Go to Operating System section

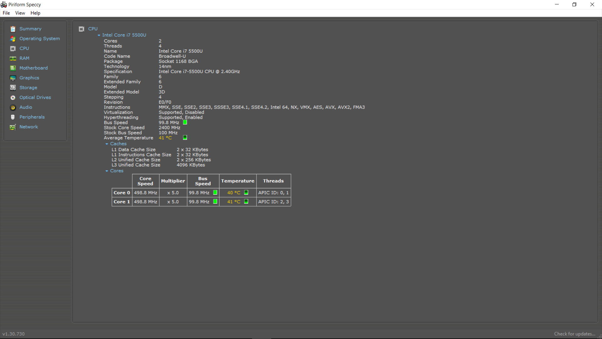click(40, 39)
